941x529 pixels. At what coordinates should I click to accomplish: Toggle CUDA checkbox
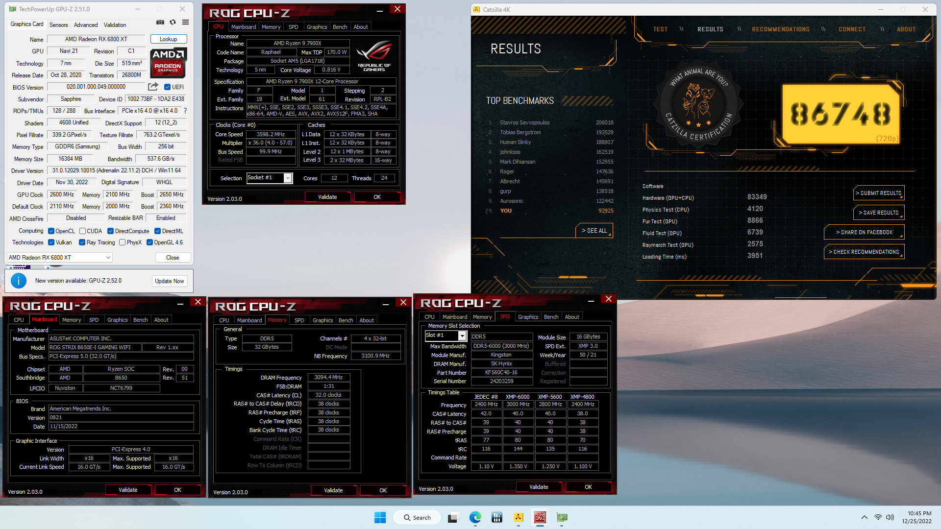pos(82,231)
